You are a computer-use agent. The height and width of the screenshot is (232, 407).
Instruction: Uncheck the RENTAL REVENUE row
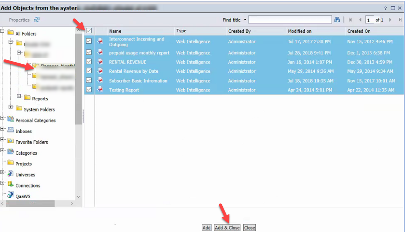point(89,62)
